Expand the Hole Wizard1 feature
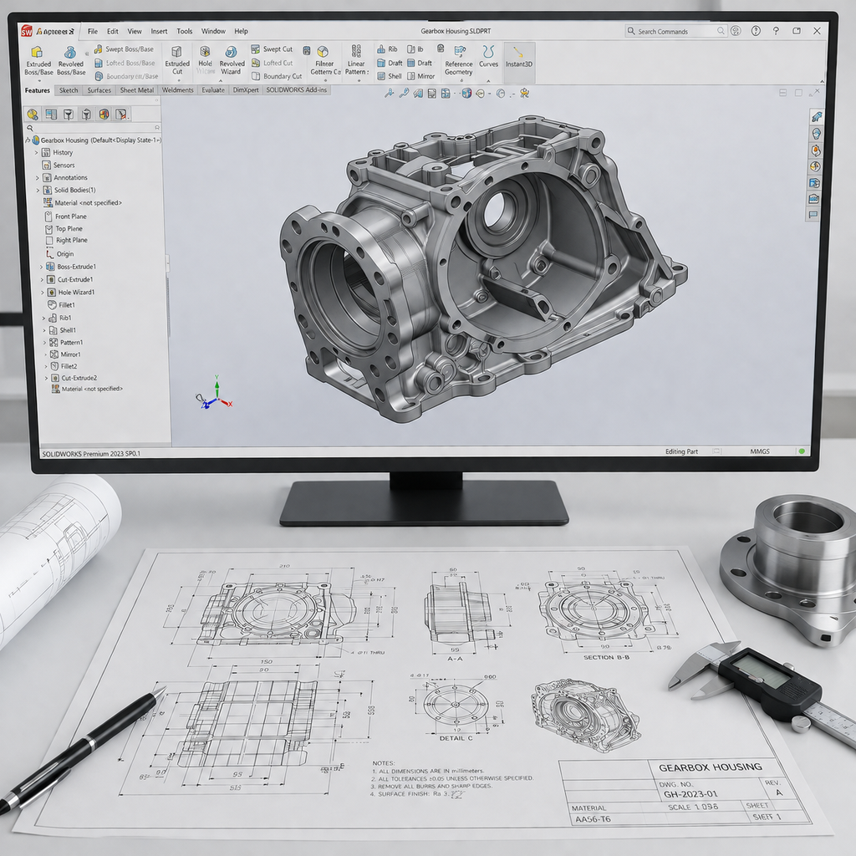 (x=43, y=293)
